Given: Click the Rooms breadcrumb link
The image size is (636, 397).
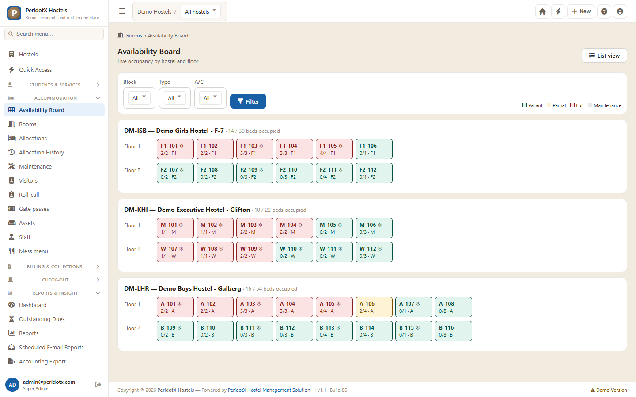Looking at the screenshot, I should (x=134, y=36).
